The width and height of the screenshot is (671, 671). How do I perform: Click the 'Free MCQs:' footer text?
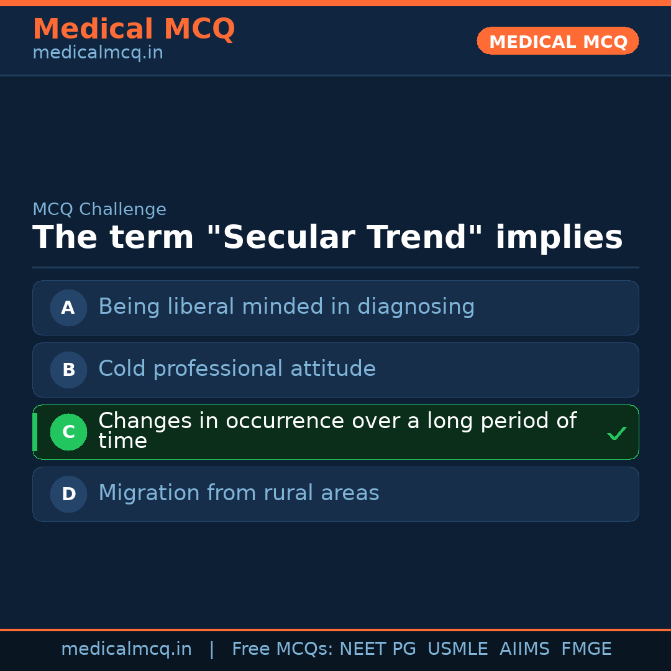pyautogui.click(x=283, y=649)
